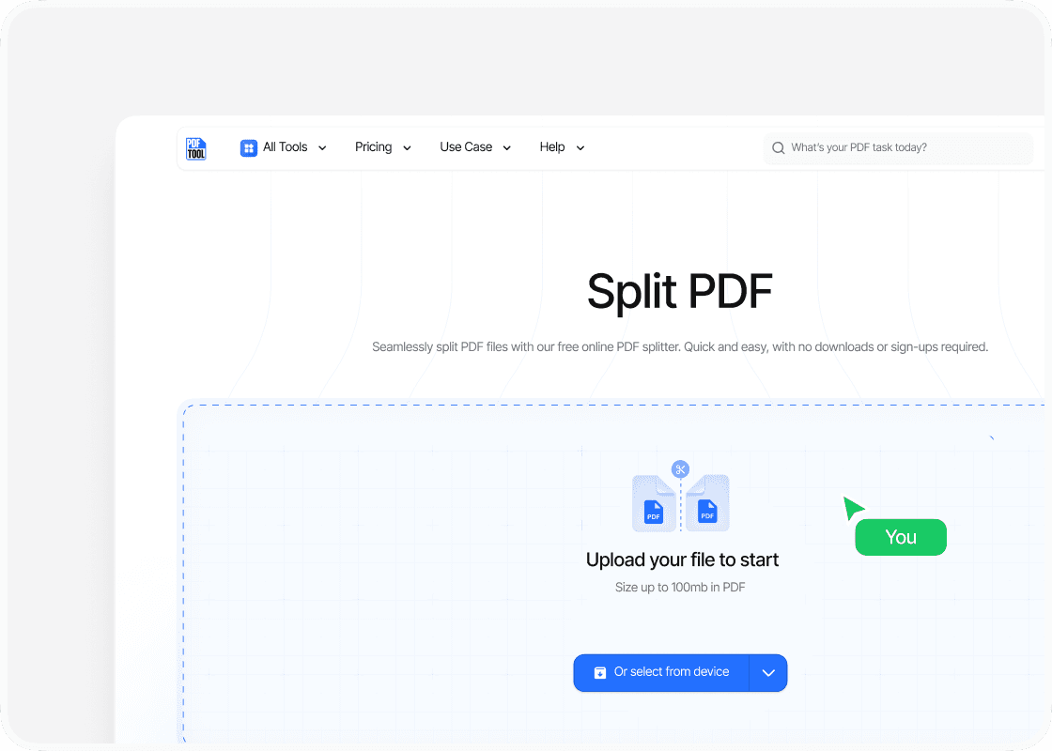Click 'Upload your file to start' text
Image resolution: width=1052 pixels, height=751 pixels.
click(x=682, y=560)
